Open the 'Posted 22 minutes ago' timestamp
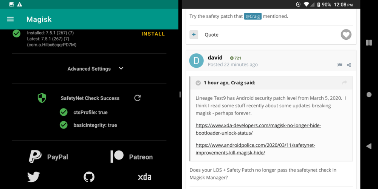The width and height of the screenshot is (378, 189). click(232, 65)
